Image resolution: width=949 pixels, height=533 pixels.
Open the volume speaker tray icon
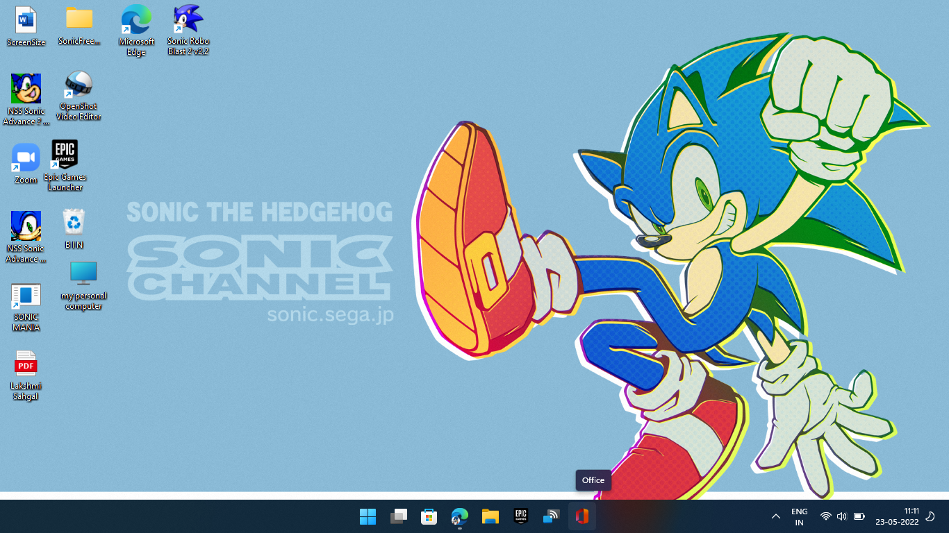(x=842, y=516)
